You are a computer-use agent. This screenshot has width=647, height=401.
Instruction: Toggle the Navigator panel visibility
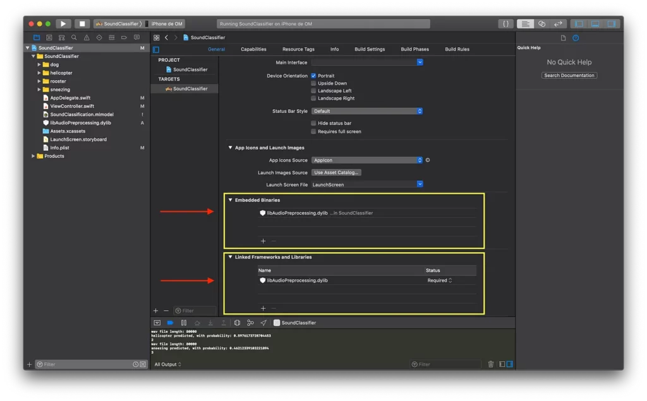click(x=579, y=24)
